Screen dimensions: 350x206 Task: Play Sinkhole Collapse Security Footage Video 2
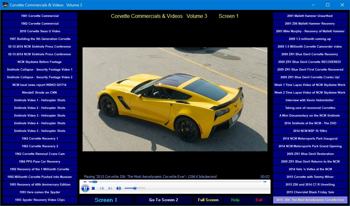(x=40, y=77)
